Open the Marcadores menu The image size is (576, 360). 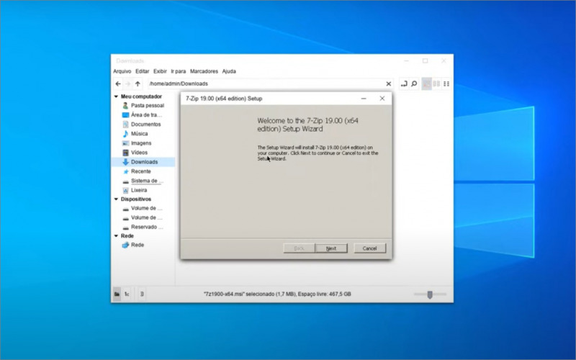(x=204, y=71)
